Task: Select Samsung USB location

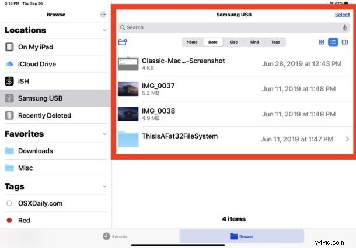Action: 55,98
